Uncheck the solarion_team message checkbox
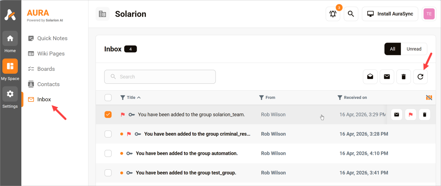The width and height of the screenshot is (441, 186). pos(108,115)
